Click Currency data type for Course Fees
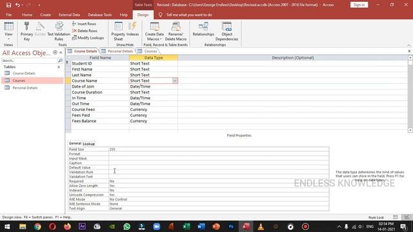The image size is (413, 232). (154, 110)
